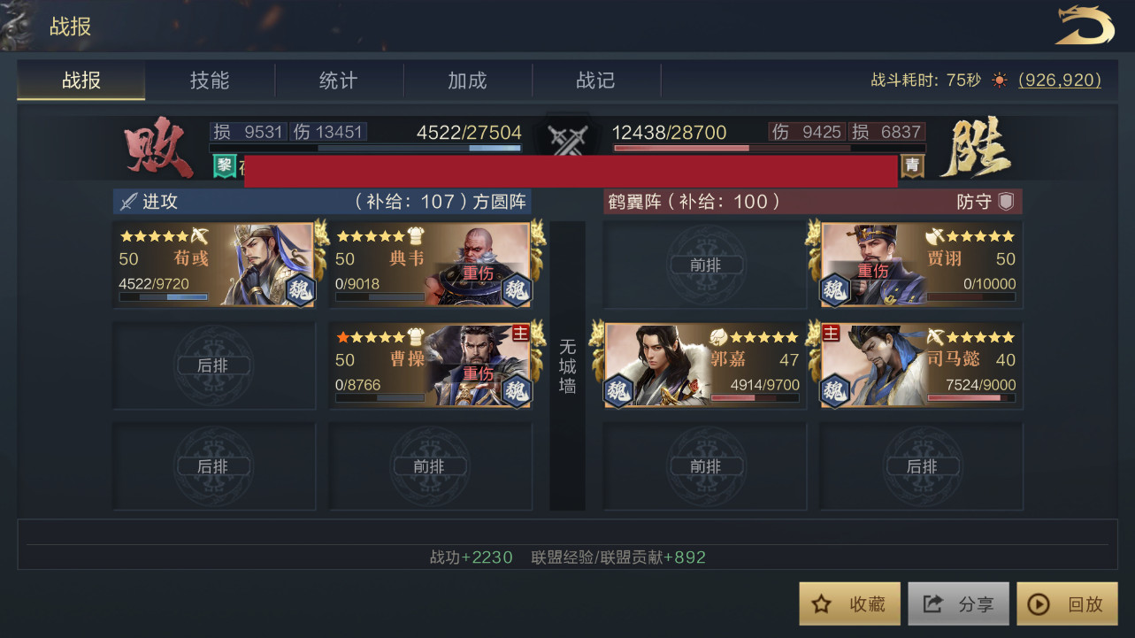Open the 统计 tab
The image size is (1135, 638).
point(338,81)
